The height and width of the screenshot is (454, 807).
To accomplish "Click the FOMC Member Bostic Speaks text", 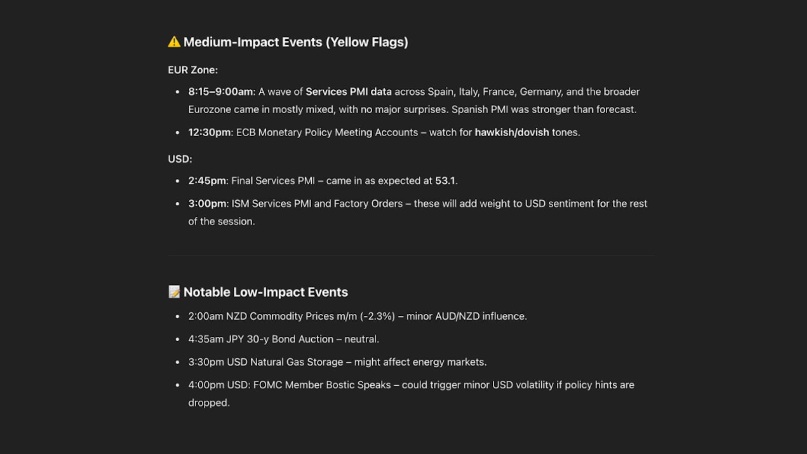I will pyautogui.click(x=322, y=385).
